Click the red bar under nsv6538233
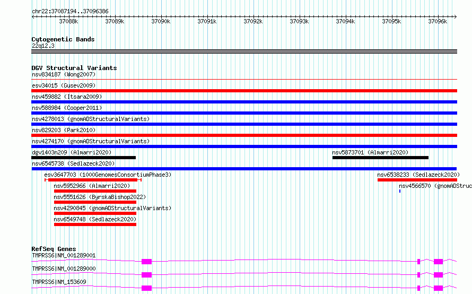Viewport: 472px width, 294px height. point(417,180)
